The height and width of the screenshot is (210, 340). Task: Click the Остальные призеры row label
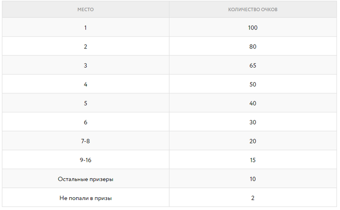(x=86, y=179)
